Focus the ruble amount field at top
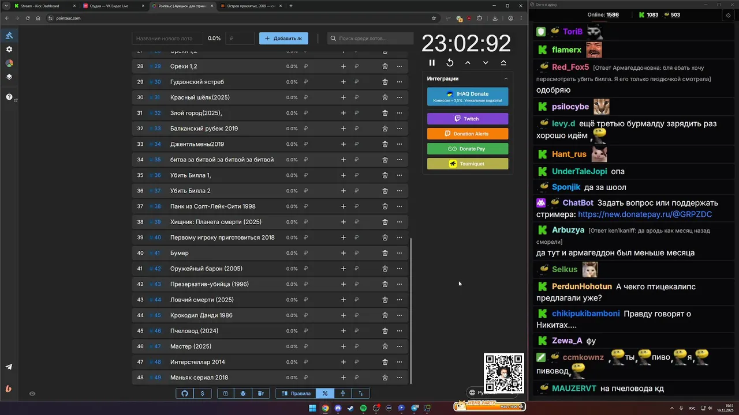The width and height of the screenshot is (739, 415). (240, 38)
